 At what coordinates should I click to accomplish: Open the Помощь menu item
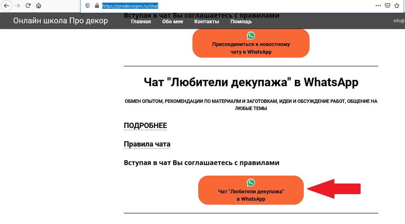pos(241,21)
